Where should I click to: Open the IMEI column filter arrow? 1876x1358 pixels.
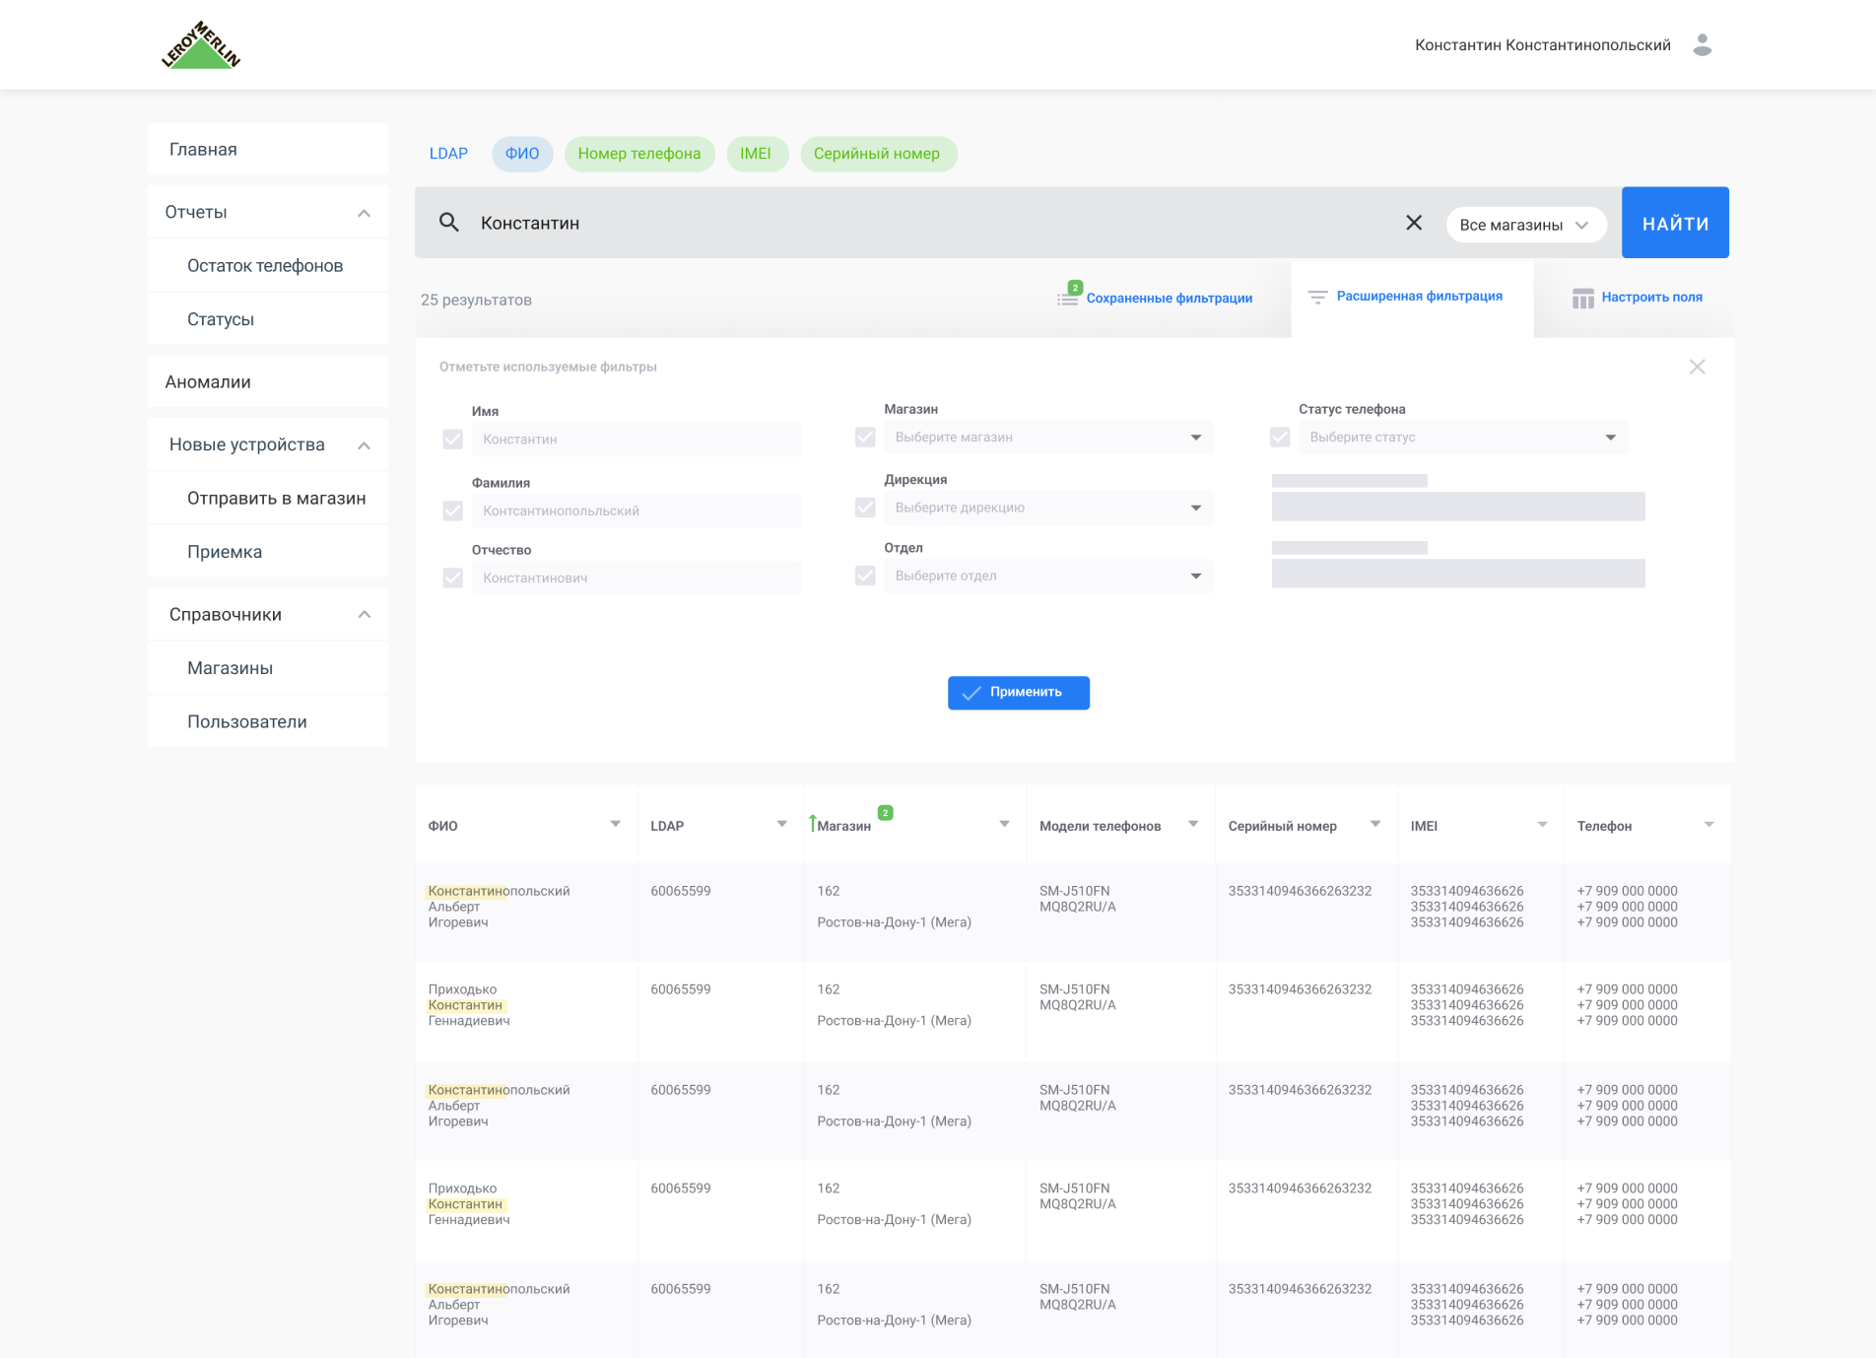1542,824
